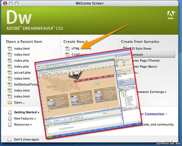Click the New Features document icon
This screenshot has width=182, height=146.
[x=10, y=118]
